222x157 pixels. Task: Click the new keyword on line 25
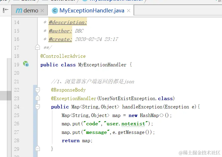(133, 116)
